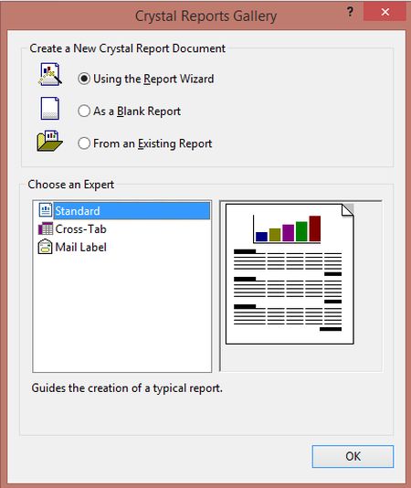Open the help question mark button
Image resolution: width=411 pixels, height=488 pixels.
click(x=350, y=12)
